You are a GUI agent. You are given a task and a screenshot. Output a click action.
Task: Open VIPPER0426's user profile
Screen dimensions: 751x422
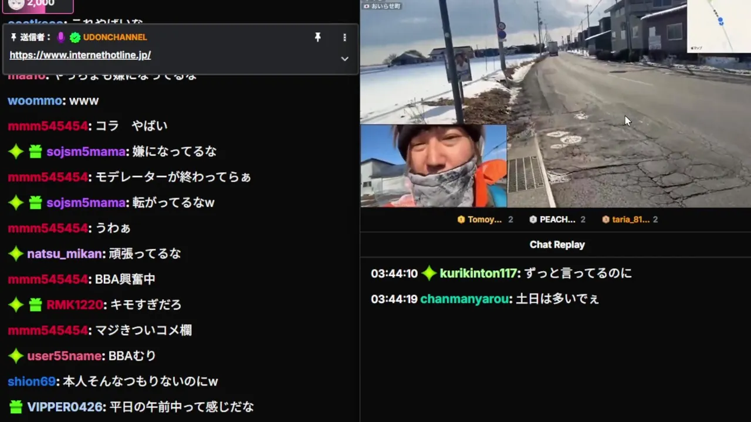click(x=66, y=407)
